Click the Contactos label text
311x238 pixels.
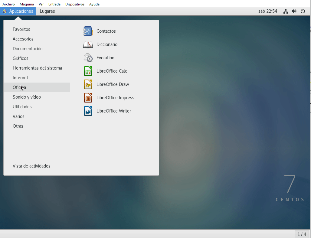point(106,31)
